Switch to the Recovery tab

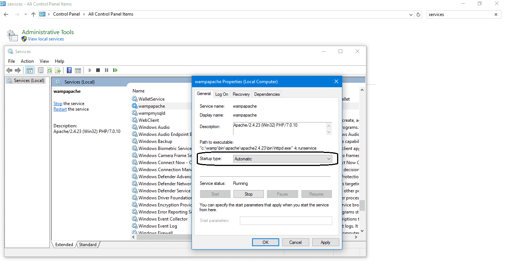(x=241, y=94)
